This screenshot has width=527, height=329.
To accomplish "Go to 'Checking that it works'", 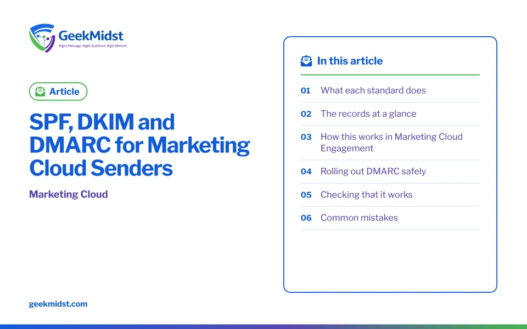I will tap(366, 195).
